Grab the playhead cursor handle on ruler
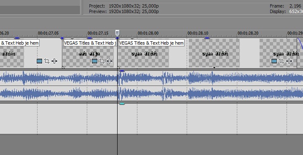Screen dimensions: 303x155 point(117,33)
